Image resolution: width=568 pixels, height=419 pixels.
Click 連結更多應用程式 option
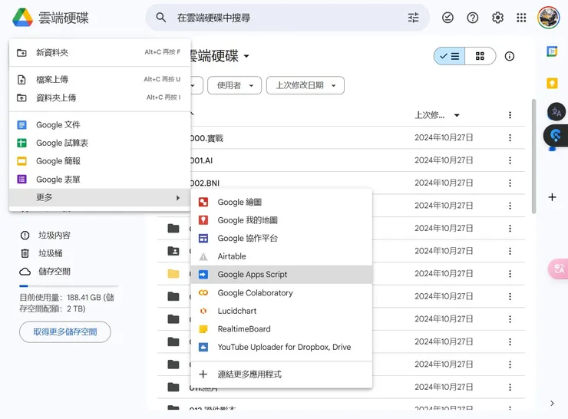[x=282, y=374]
